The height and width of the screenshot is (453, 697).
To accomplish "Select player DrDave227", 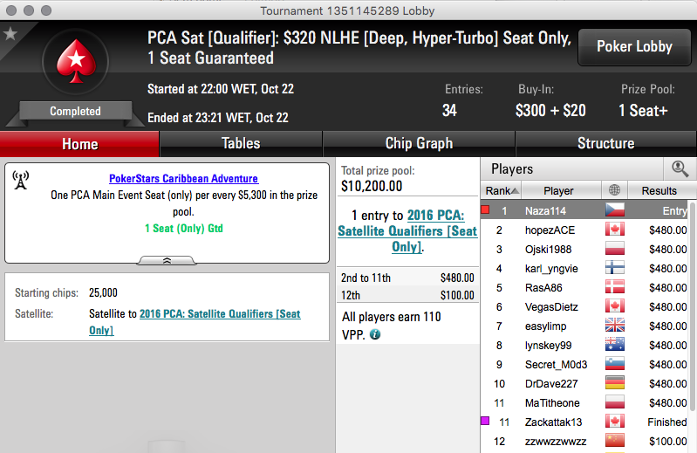I will [x=551, y=384].
